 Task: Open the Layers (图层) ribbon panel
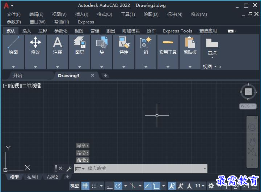[80, 52]
